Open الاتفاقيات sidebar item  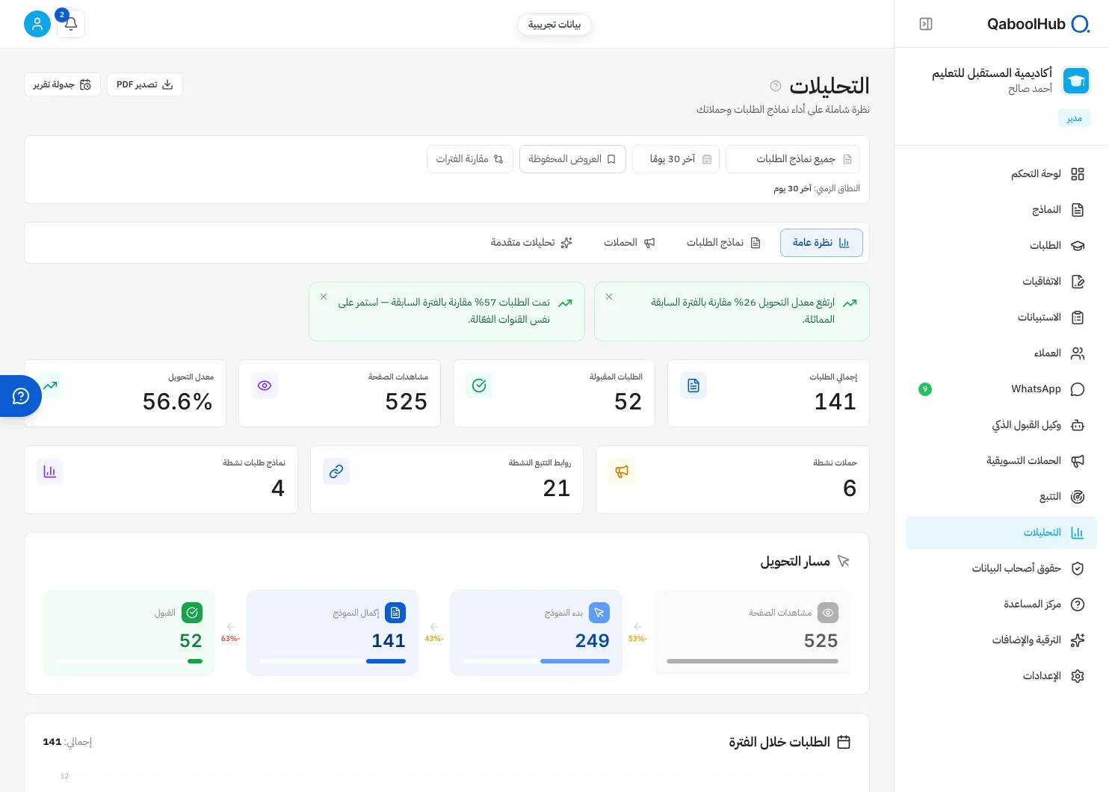pos(1001,282)
